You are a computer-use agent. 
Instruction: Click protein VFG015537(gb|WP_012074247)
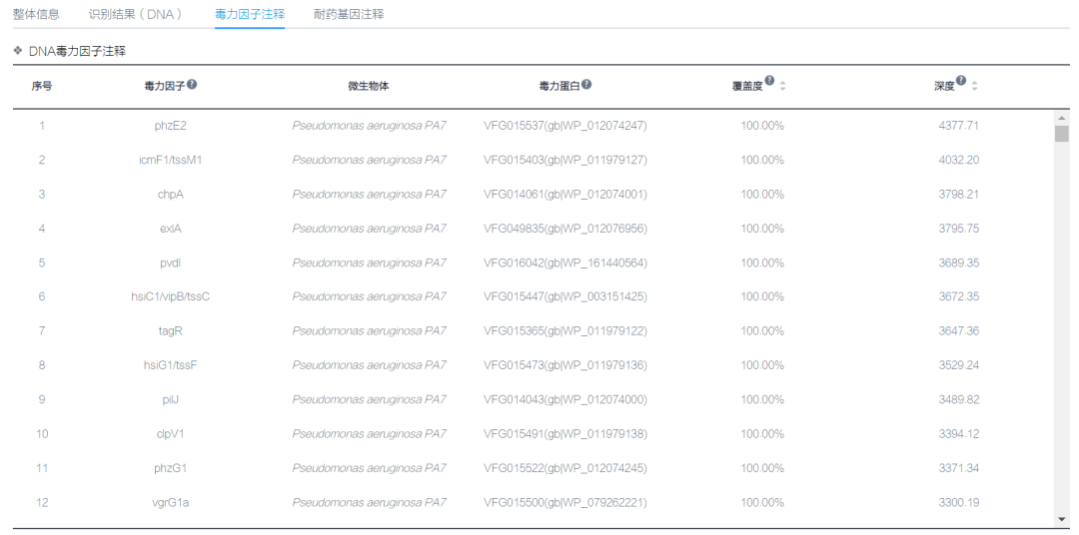pos(564,126)
